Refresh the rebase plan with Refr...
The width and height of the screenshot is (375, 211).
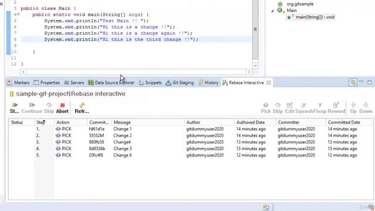pos(82,108)
